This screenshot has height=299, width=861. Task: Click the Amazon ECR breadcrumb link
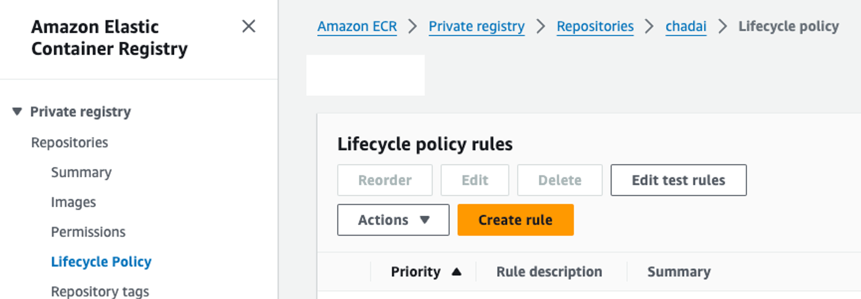(357, 26)
